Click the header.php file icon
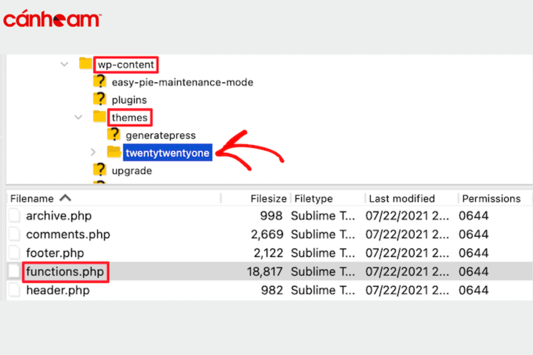The width and height of the screenshot is (533, 355). tap(15, 290)
